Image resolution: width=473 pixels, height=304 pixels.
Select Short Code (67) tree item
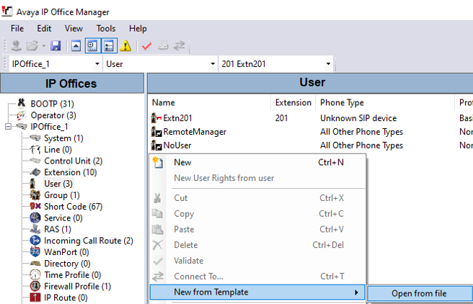[74, 206]
